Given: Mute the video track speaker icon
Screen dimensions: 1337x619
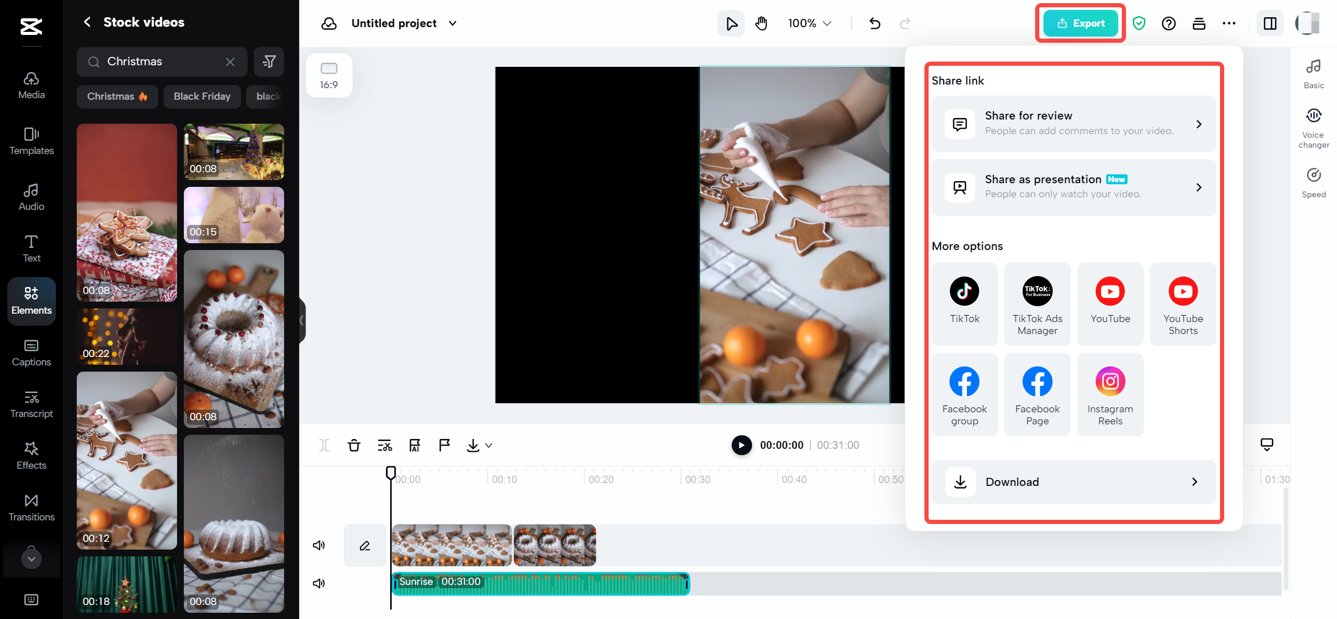Looking at the screenshot, I should (319, 545).
